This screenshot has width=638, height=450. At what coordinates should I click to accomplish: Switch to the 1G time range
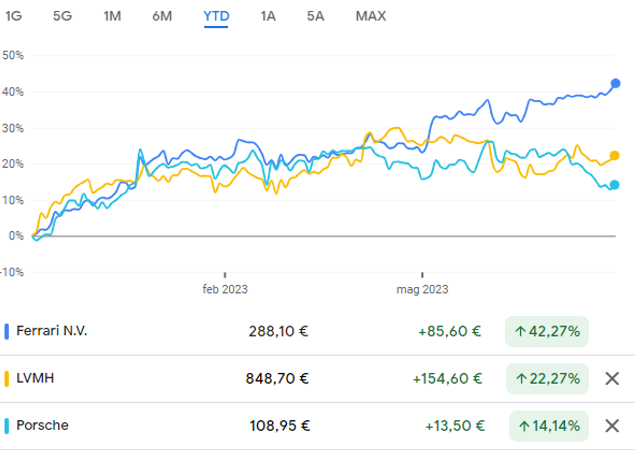click(14, 16)
